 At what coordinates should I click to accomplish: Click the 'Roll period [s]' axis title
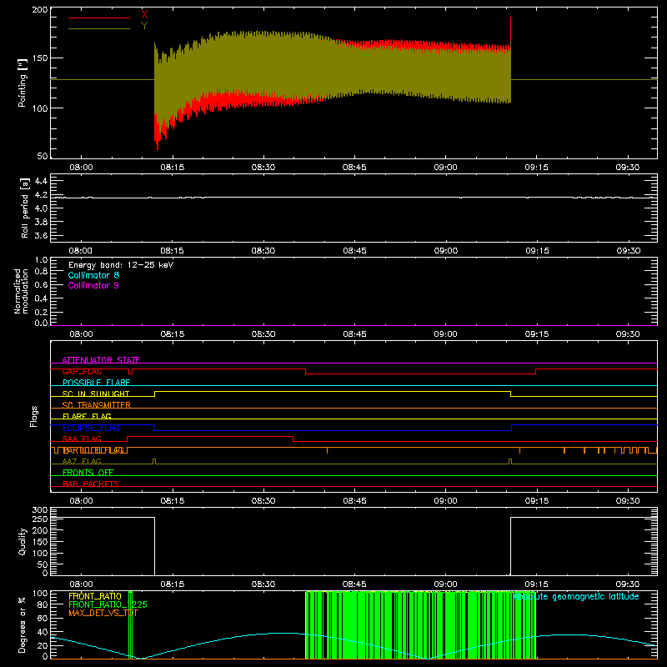tap(25, 208)
